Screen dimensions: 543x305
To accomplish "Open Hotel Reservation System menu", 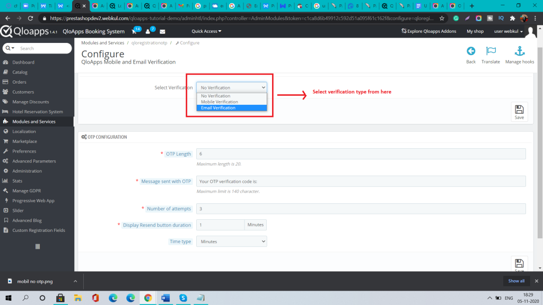I will point(37,112).
